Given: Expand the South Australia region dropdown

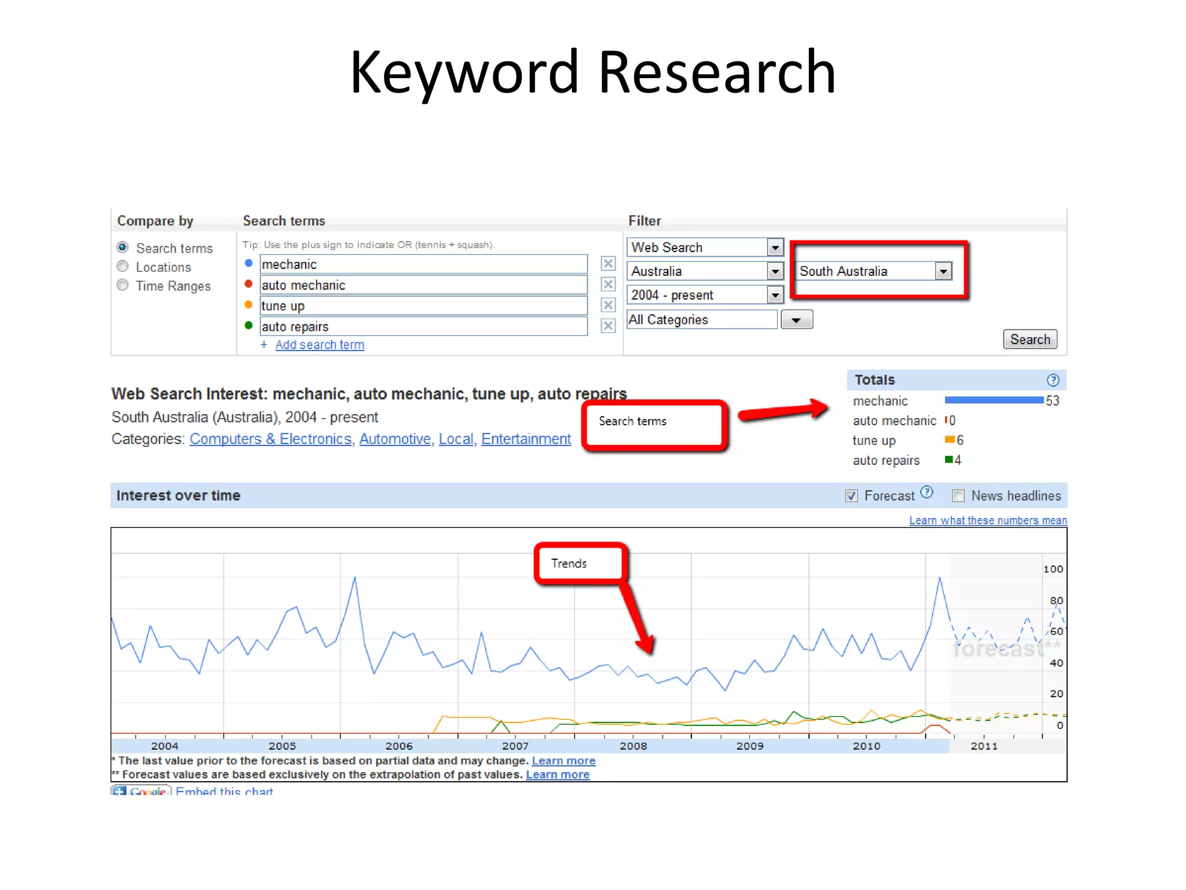Looking at the screenshot, I should (943, 271).
